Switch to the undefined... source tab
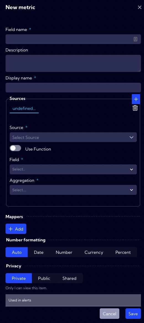 [x=24, y=108]
